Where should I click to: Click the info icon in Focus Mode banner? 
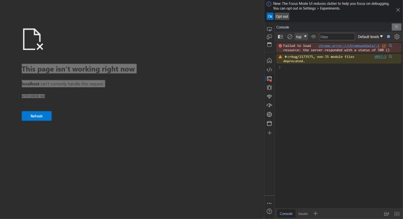pos(268,4)
